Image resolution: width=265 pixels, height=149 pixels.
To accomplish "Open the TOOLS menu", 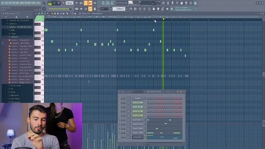I will click(34, 3).
